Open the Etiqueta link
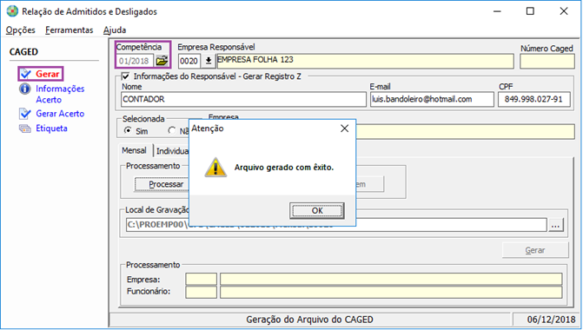 pyautogui.click(x=51, y=129)
